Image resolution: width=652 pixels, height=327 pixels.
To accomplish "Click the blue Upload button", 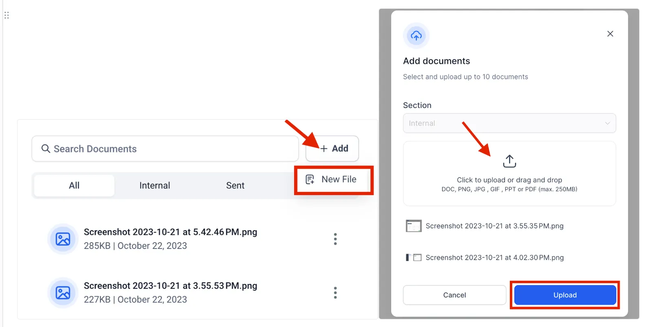I will [565, 295].
